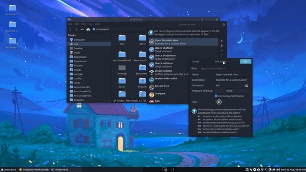
Task: Open ArcoLinuxD-Out in Places sidebar
Action: point(89,91)
